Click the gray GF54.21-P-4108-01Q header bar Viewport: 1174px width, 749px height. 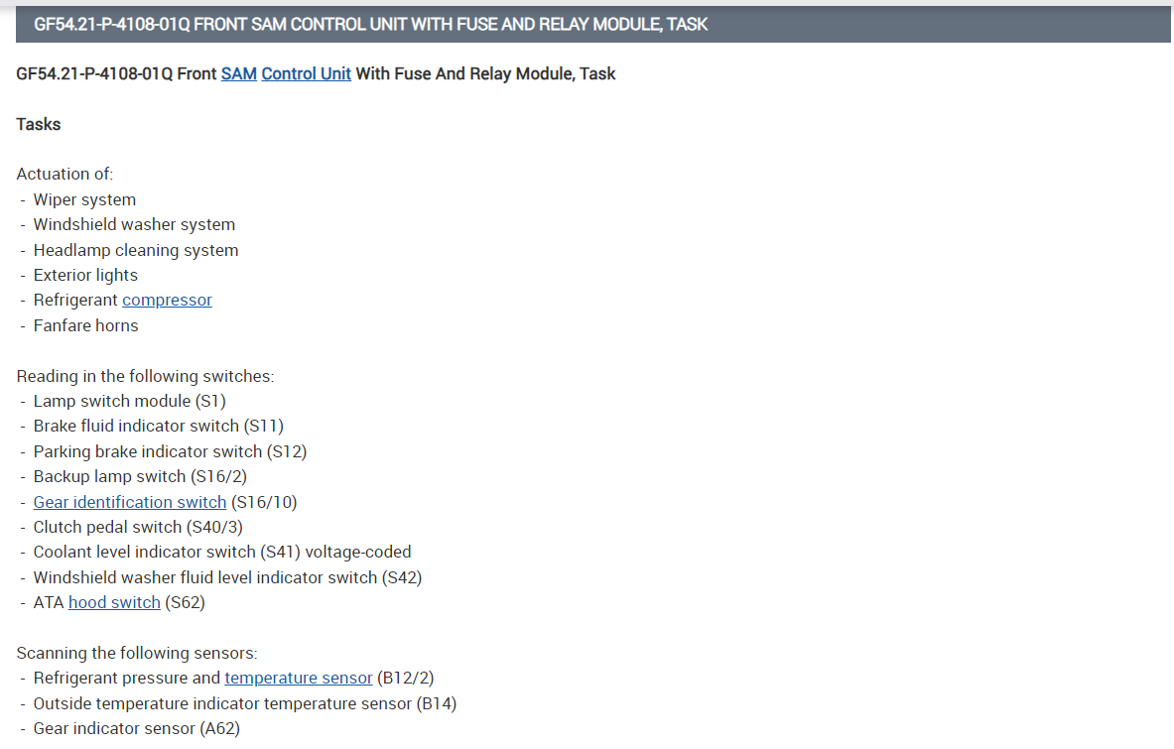592,24
